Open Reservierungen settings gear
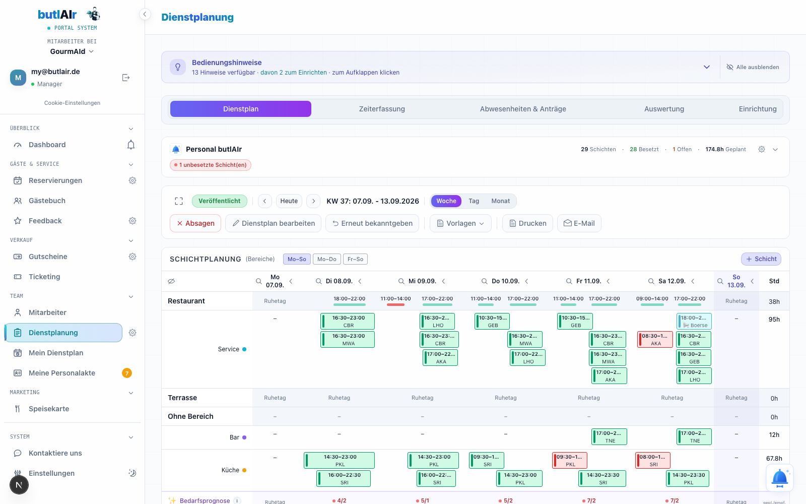806x504 pixels. (132, 180)
